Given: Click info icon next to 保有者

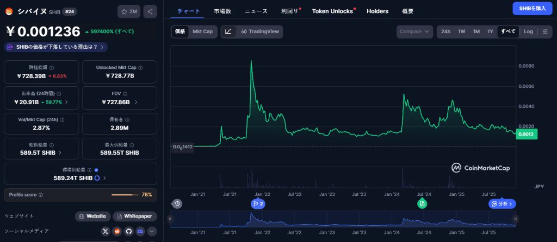Looking at the screenshot, I should pos(127,120).
